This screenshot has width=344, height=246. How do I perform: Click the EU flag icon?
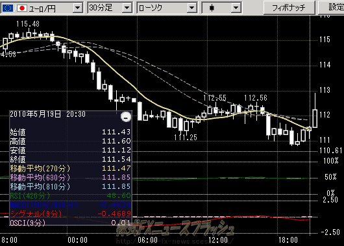tap(8, 8)
